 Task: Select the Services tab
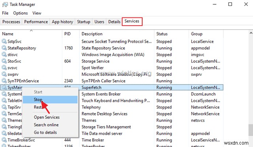tap(132, 21)
